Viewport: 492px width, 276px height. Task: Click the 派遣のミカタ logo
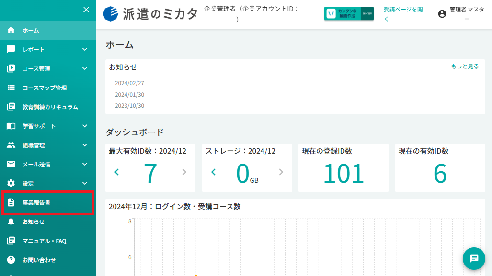[150, 14]
